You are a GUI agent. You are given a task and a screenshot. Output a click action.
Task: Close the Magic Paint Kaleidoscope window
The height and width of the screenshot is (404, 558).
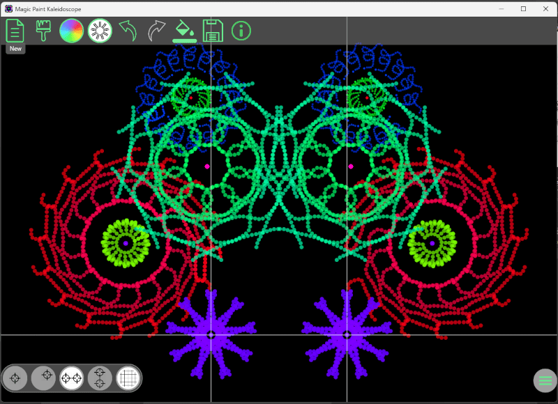[x=545, y=9]
